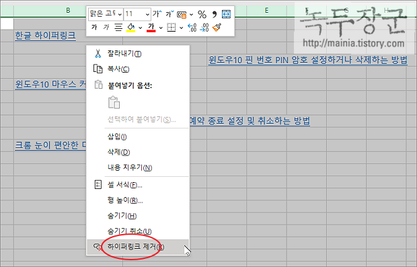
Task: Open the 크롬 눈이 편안한 link
Action: pos(50,145)
